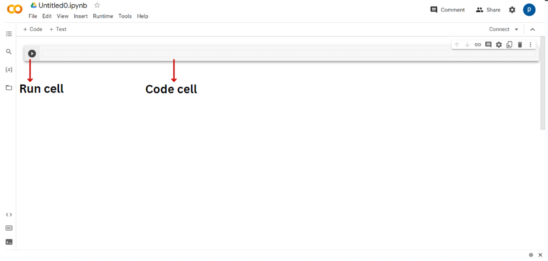Screen dimensions: 548x261
Task: Add a comment to the code cell
Action: click(488, 44)
